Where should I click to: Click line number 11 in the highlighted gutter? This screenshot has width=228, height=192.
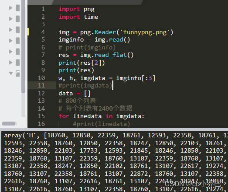[41, 85]
